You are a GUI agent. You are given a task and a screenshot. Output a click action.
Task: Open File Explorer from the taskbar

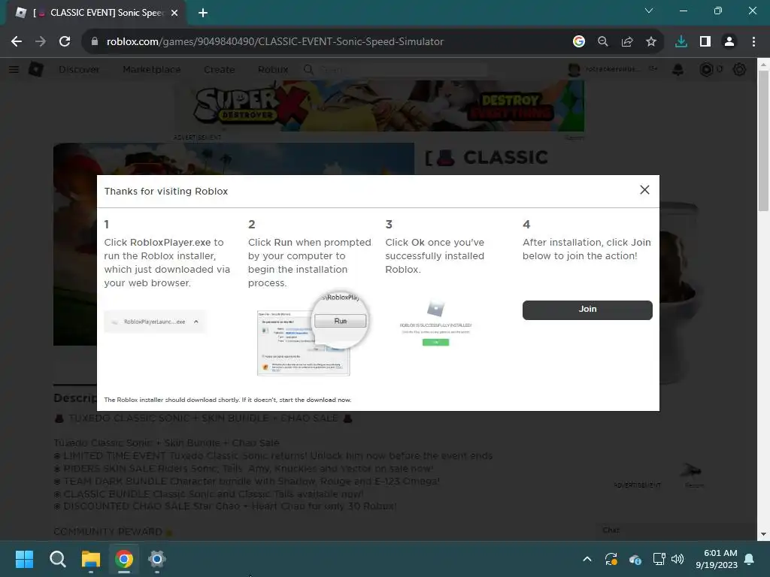point(91,559)
